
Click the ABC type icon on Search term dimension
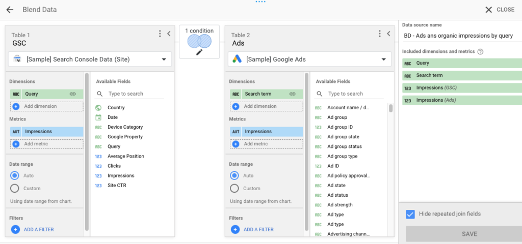click(x=236, y=94)
